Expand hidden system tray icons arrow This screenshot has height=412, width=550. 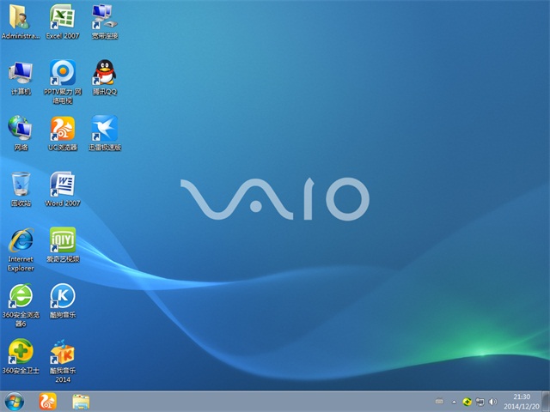point(453,402)
